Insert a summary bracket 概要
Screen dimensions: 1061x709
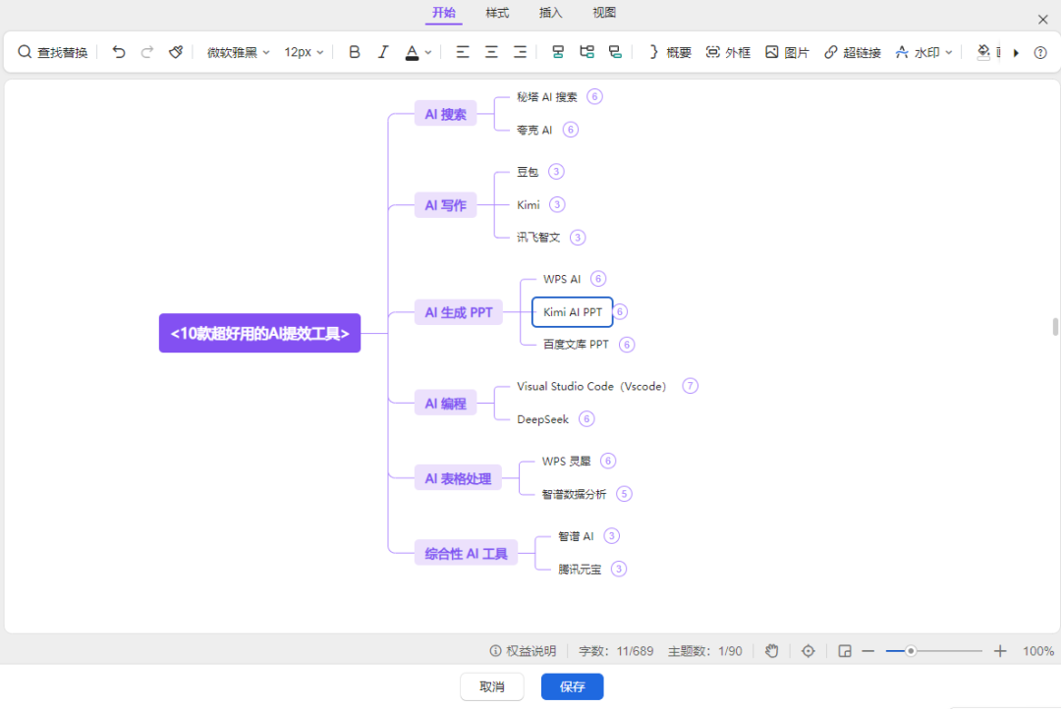tap(669, 52)
